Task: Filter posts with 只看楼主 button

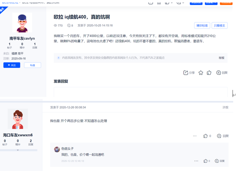Action: [219, 26]
